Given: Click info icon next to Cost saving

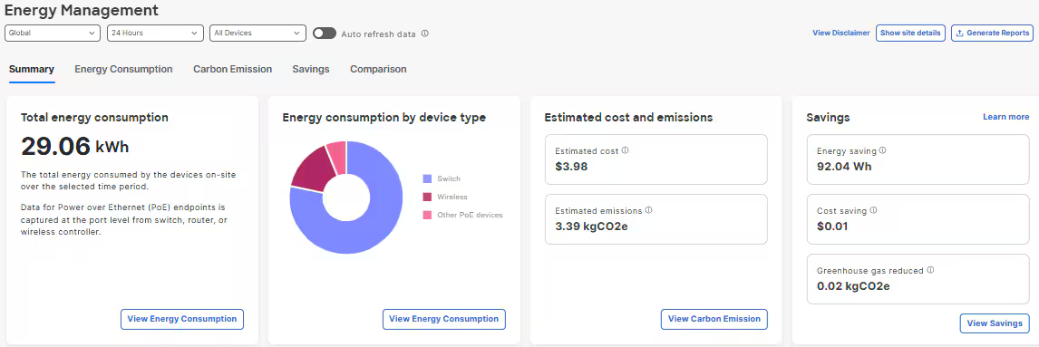Looking at the screenshot, I should (873, 210).
